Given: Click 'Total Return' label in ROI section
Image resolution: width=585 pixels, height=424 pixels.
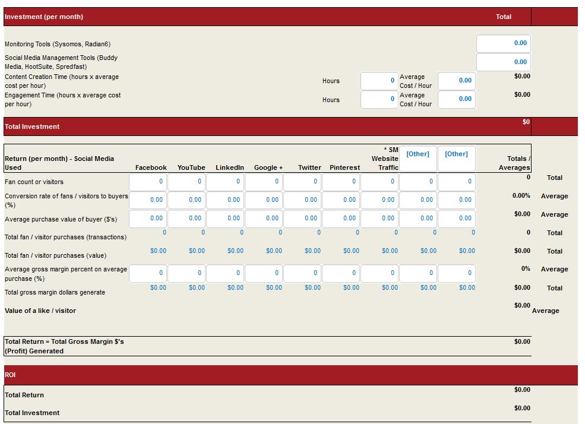Looking at the screenshot, I should click(24, 395).
